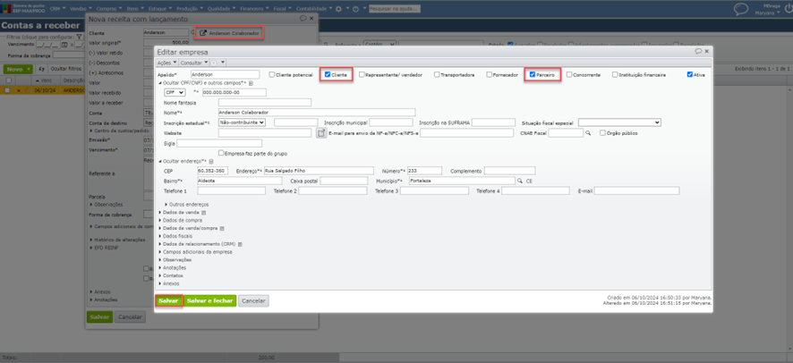
Task: Open the Estoque menu
Action: 161,9
